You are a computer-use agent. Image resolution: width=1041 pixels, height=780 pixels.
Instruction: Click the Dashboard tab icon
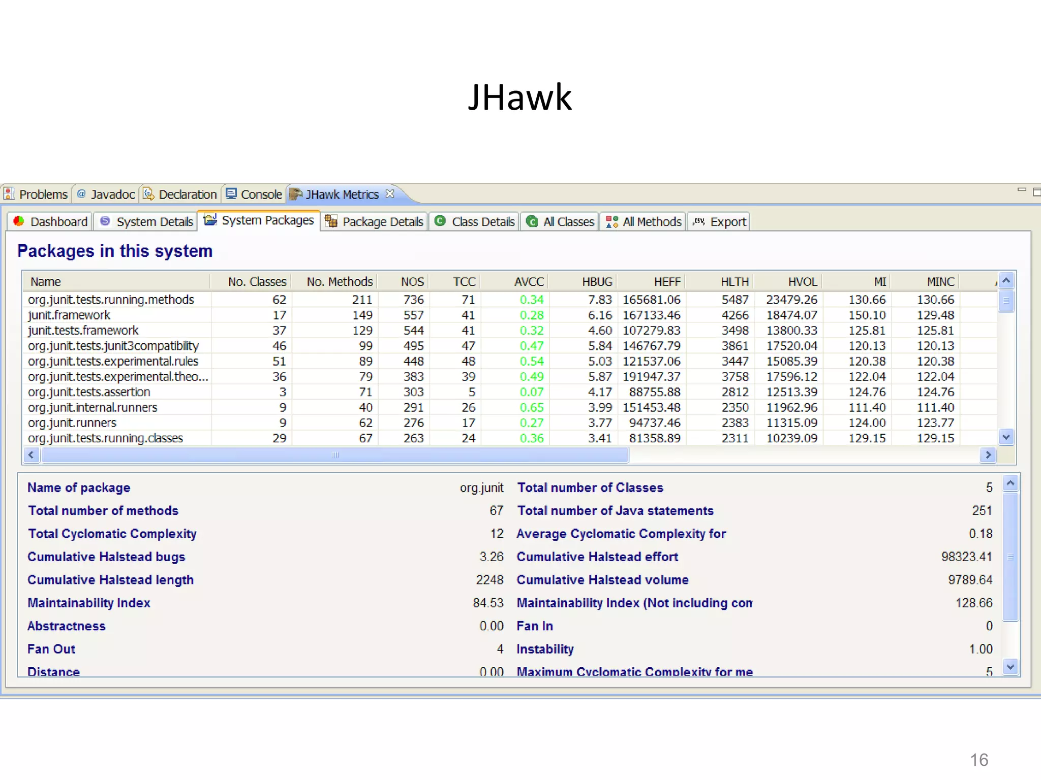tap(19, 221)
